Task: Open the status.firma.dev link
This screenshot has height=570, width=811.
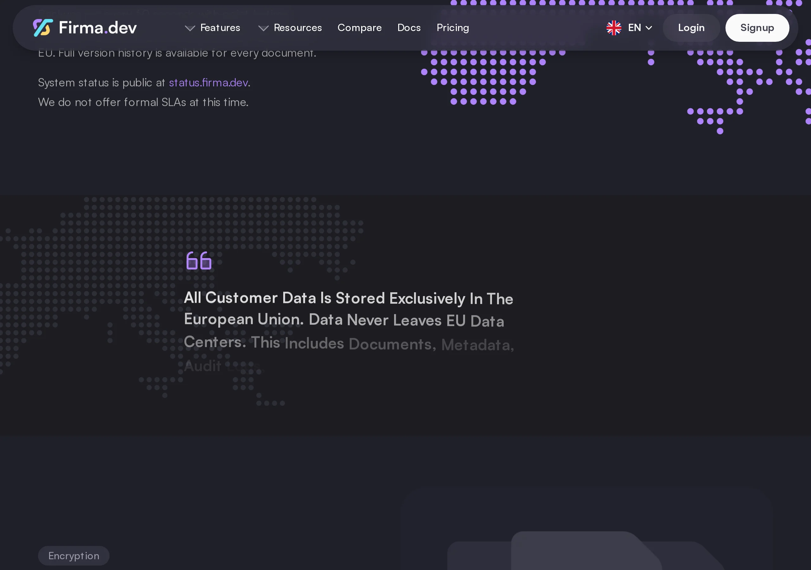Action: pos(208,83)
